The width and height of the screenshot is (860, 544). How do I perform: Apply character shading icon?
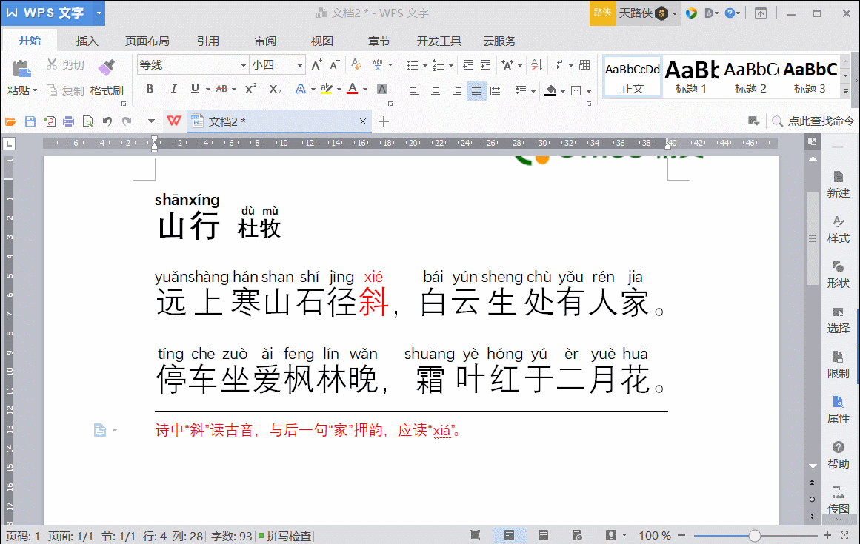pos(382,89)
